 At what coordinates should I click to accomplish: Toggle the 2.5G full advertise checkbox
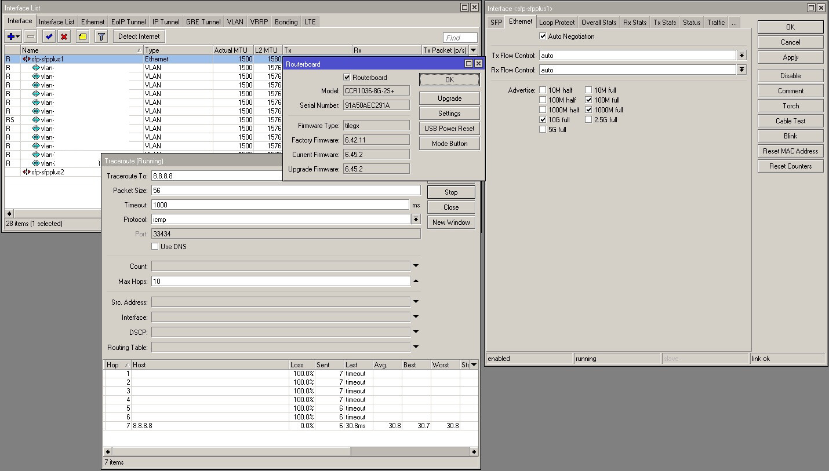[x=588, y=120]
